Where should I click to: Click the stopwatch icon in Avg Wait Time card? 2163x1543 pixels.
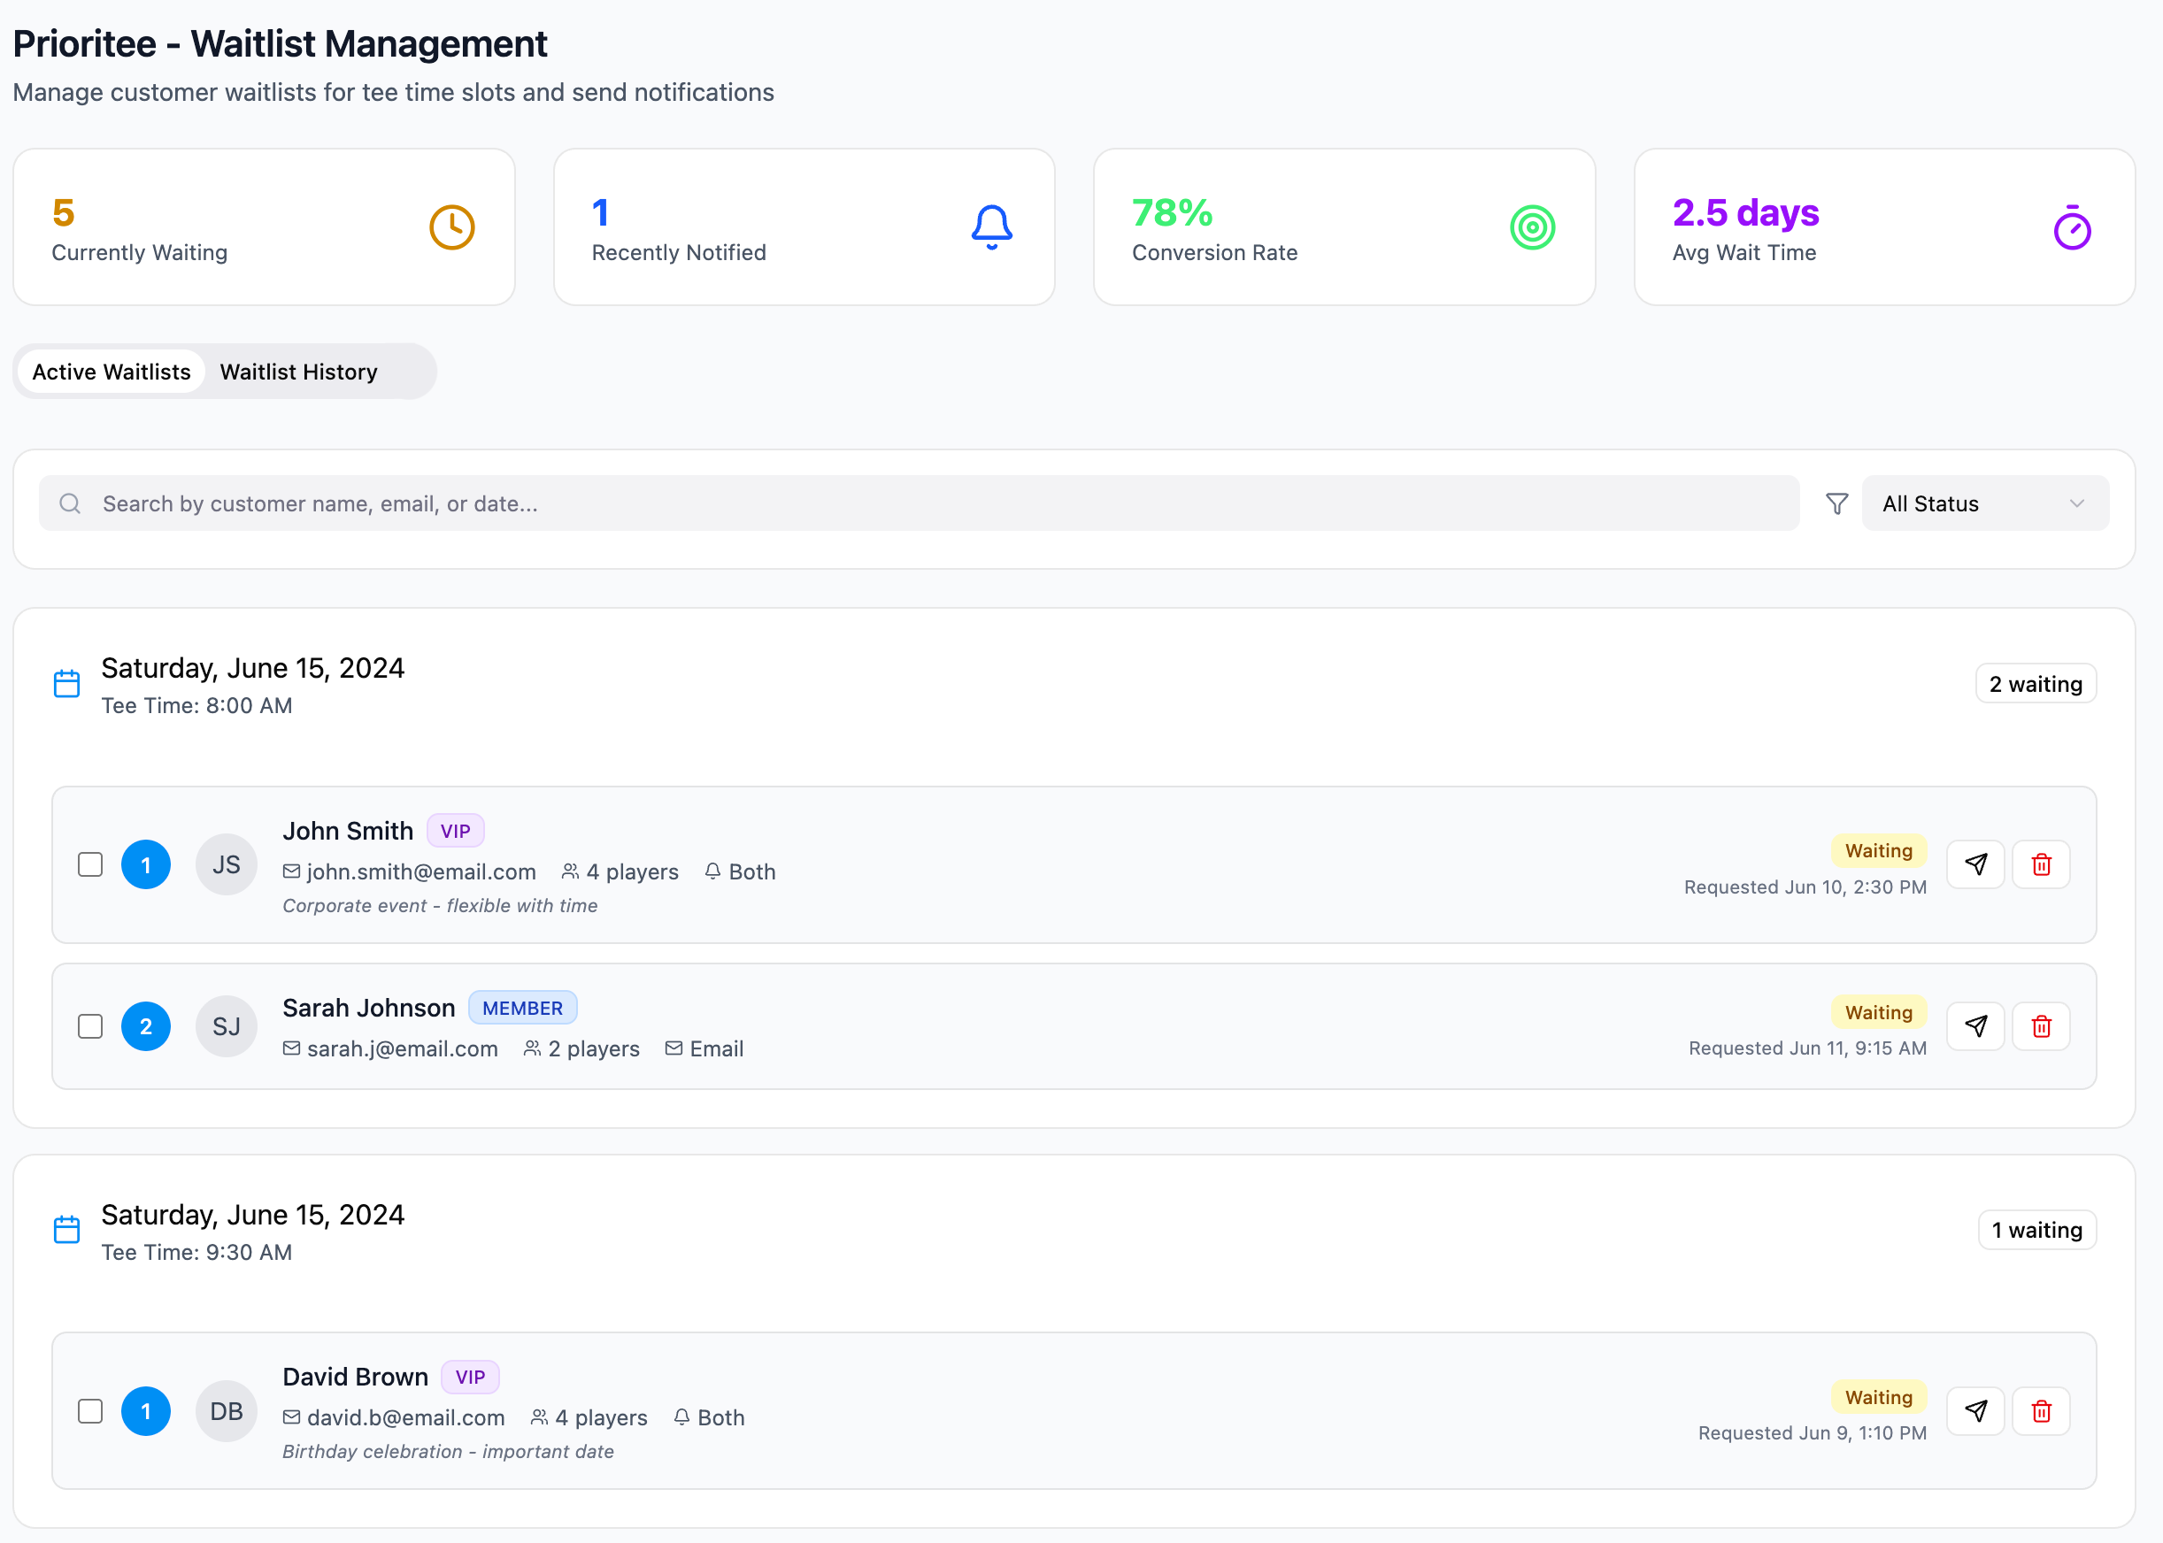[x=2072, y=227]
